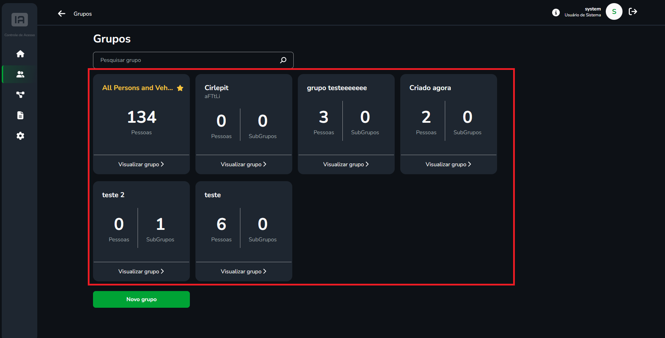This screenshot has width=665, height=338.
Task: Click the Controle de Acesso logo
Action: (20, 20)
